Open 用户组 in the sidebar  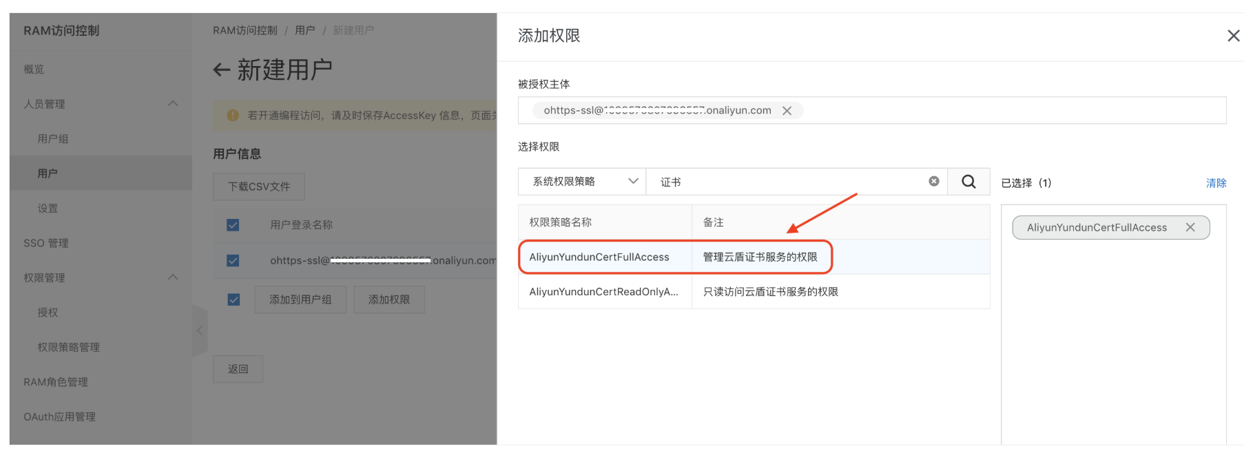click(x=53, y=139)
